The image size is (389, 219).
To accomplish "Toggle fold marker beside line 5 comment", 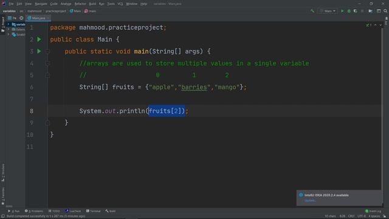I will [x=47, y=75].
